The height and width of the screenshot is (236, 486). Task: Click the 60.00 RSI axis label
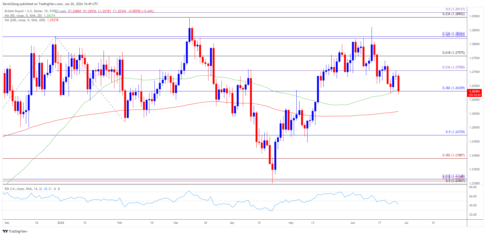(473, 197)
